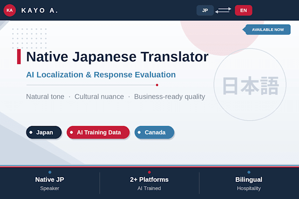Click the Hospitality label
This screenshot has width=299, height=199.
coord(249,188)
